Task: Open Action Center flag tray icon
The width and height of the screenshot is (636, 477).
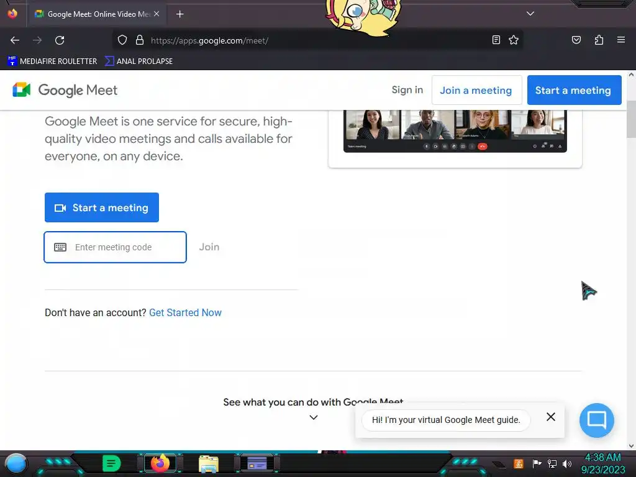Action: click(537, 463)
